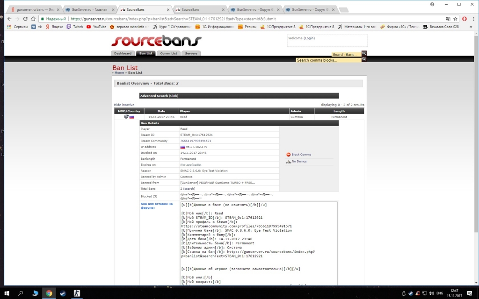The height and width of the screenshot is (299, 479).
Task: Click the No Demos icon
Action: (x=289, y=162)
